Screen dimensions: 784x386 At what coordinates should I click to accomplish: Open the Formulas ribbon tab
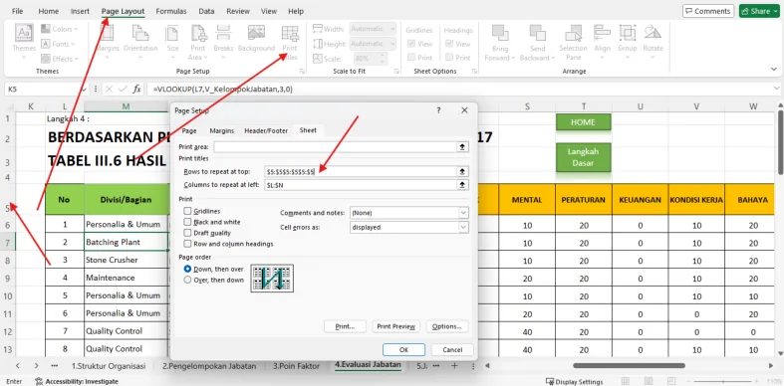pos(171,11)
